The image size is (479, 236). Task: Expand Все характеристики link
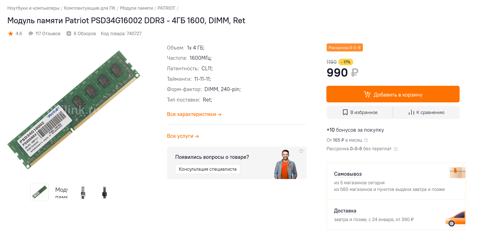point(194,114)
